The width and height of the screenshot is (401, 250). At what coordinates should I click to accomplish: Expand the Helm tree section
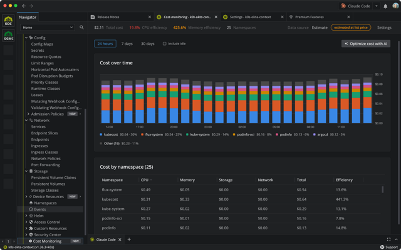(x=26, y=216)
